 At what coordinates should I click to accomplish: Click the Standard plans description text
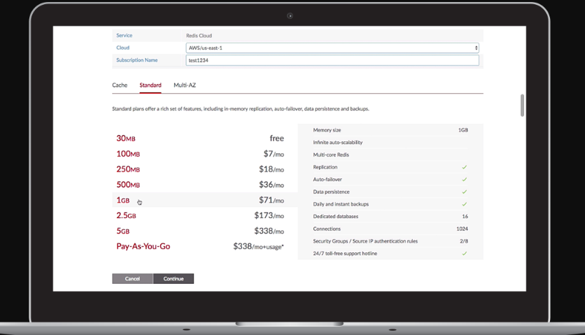[241, 109]
